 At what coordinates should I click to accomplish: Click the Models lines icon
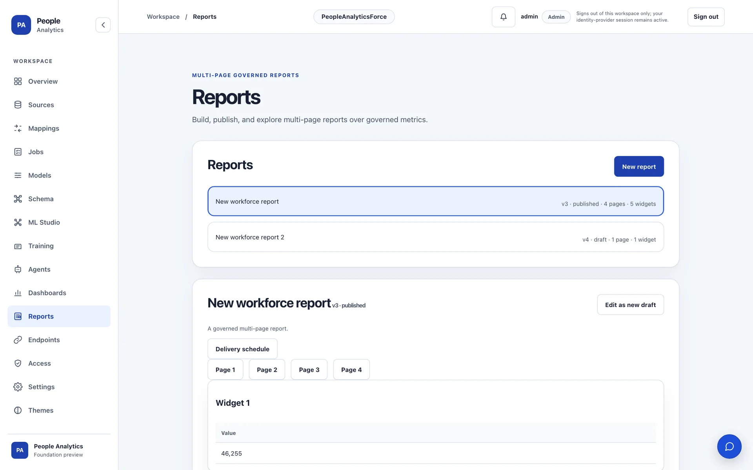[18, 175]
